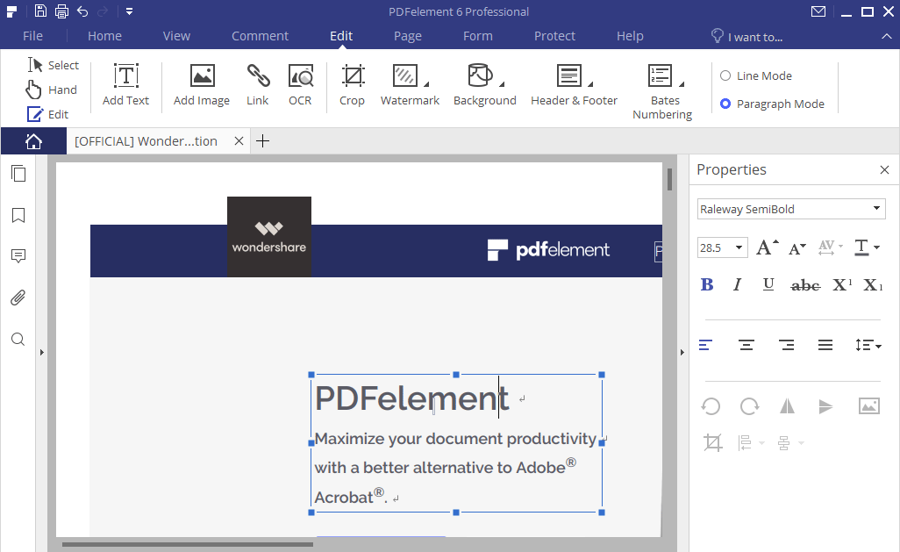Switch to the Page tab
Image resolution: width=900 pixels, height=552 pixels.
point(408,36)
